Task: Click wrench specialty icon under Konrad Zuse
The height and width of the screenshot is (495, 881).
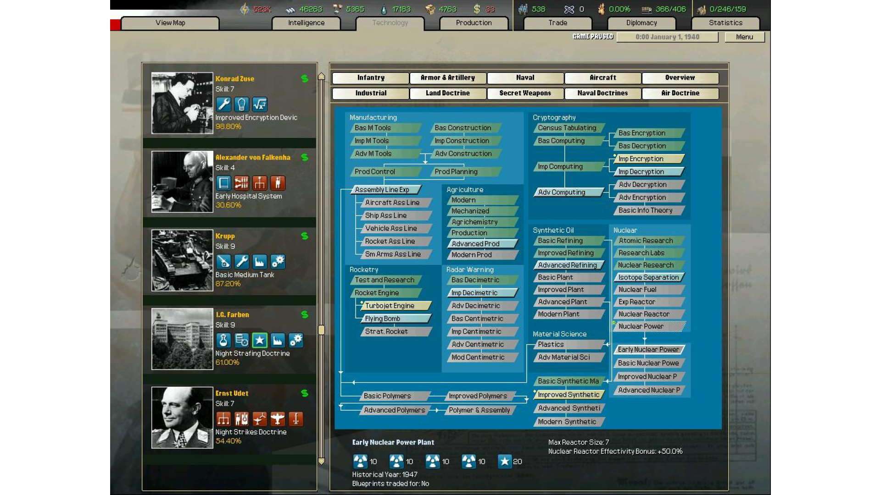Action: 223,104
